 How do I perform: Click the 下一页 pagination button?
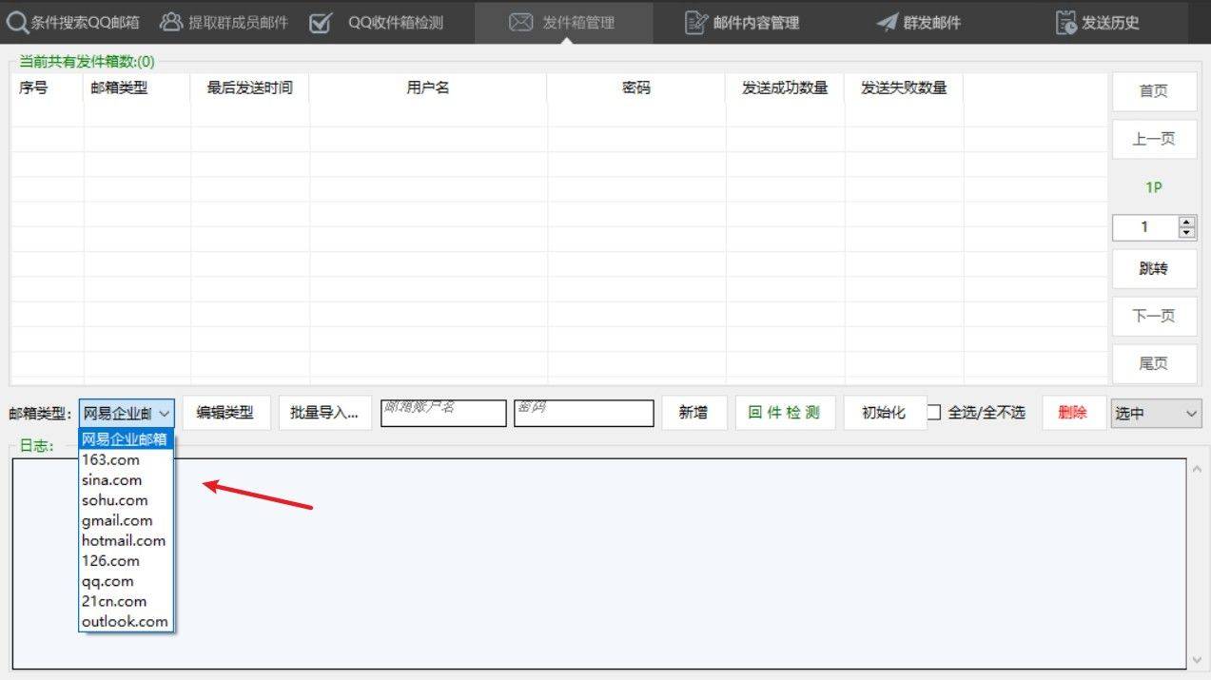coord(1153,316)
